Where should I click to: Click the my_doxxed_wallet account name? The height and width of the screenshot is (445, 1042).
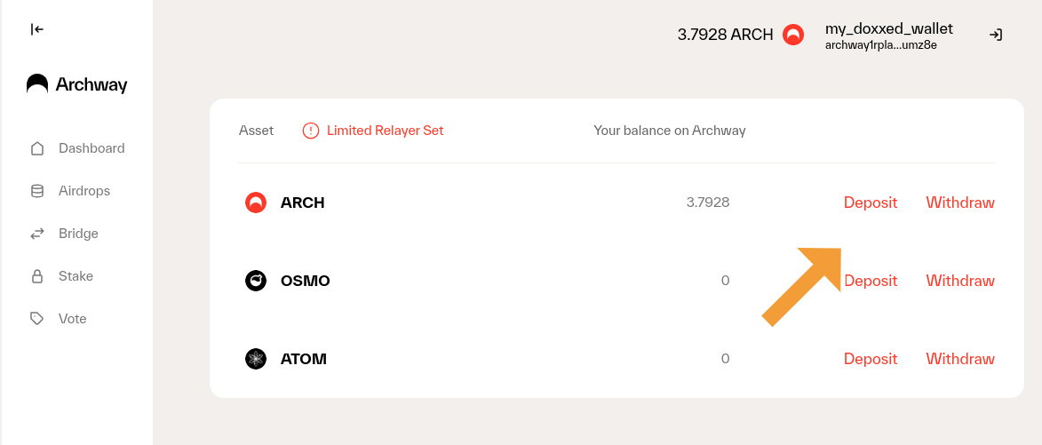[x=888, y=28]
